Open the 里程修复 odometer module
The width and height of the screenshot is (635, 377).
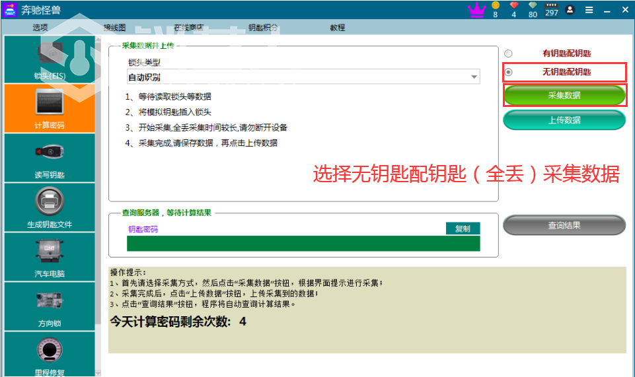50,354
